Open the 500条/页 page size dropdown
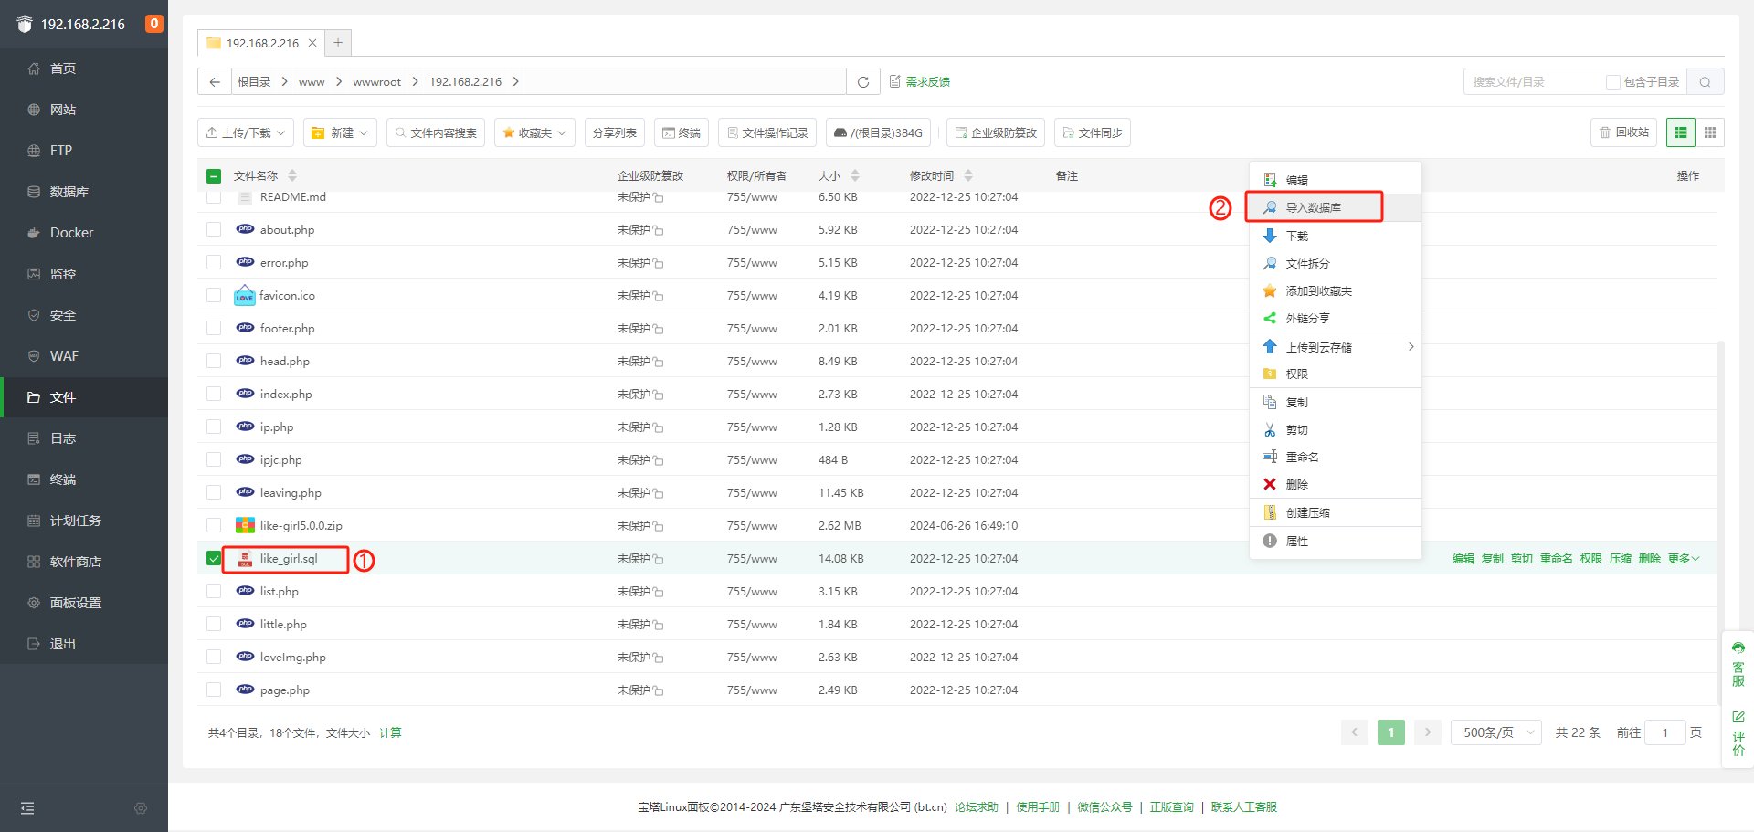Image resolution: width=1754 pixels, height=832 pixels. click(x=1495, y=732)
